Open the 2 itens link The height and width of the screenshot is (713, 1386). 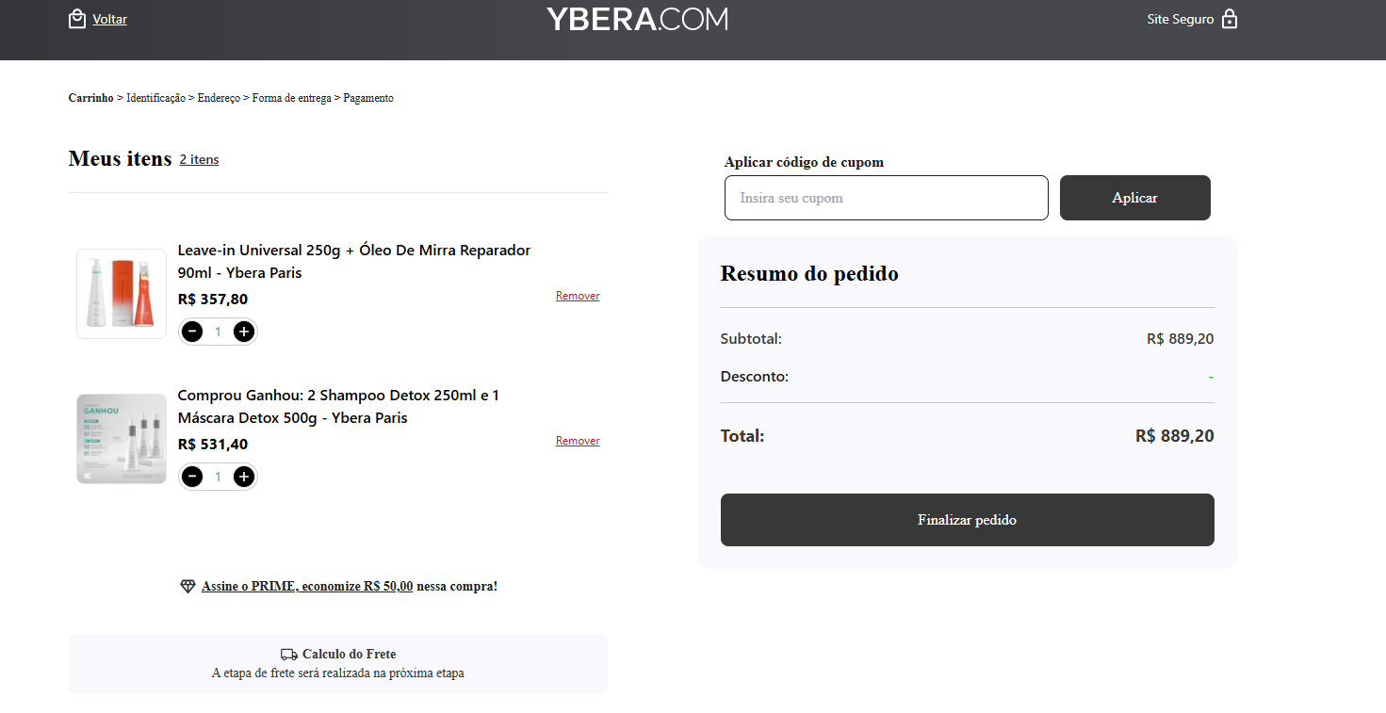click(x=199, y=160)
